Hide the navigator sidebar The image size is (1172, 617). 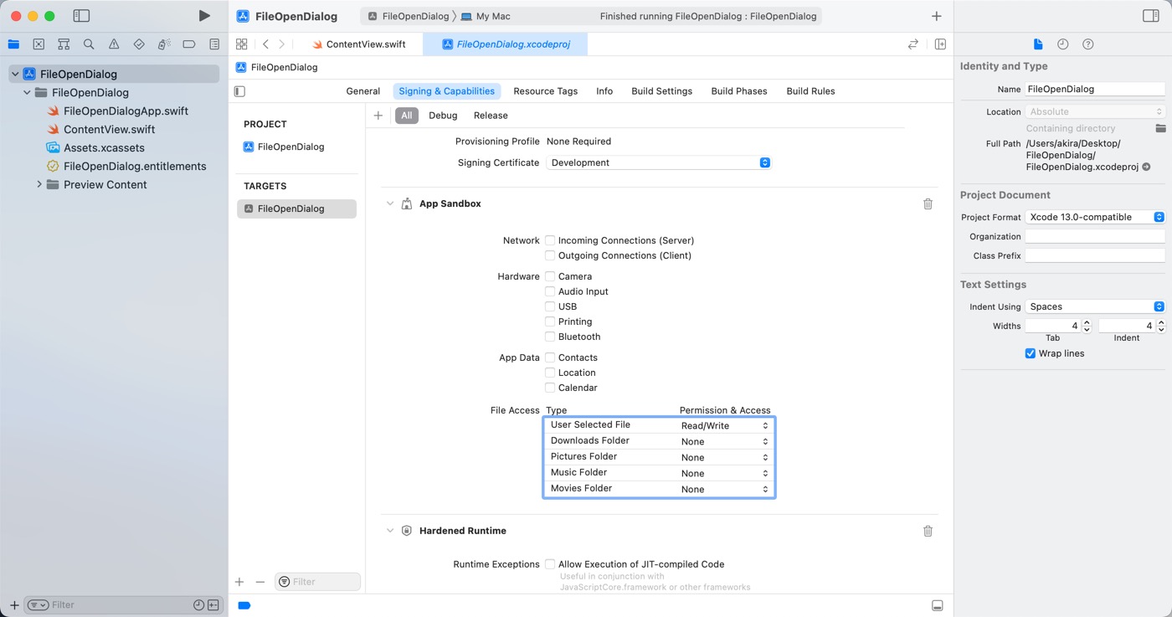[81, 16]
